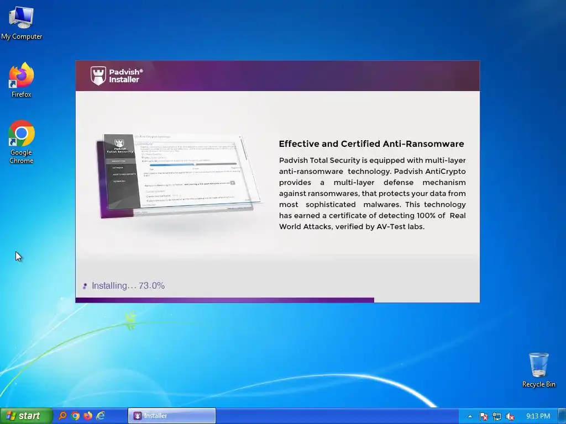Launch Chrome from the quick launch bar
The image size is (566, 424).
pyautogui.click(x=75, y=416)
